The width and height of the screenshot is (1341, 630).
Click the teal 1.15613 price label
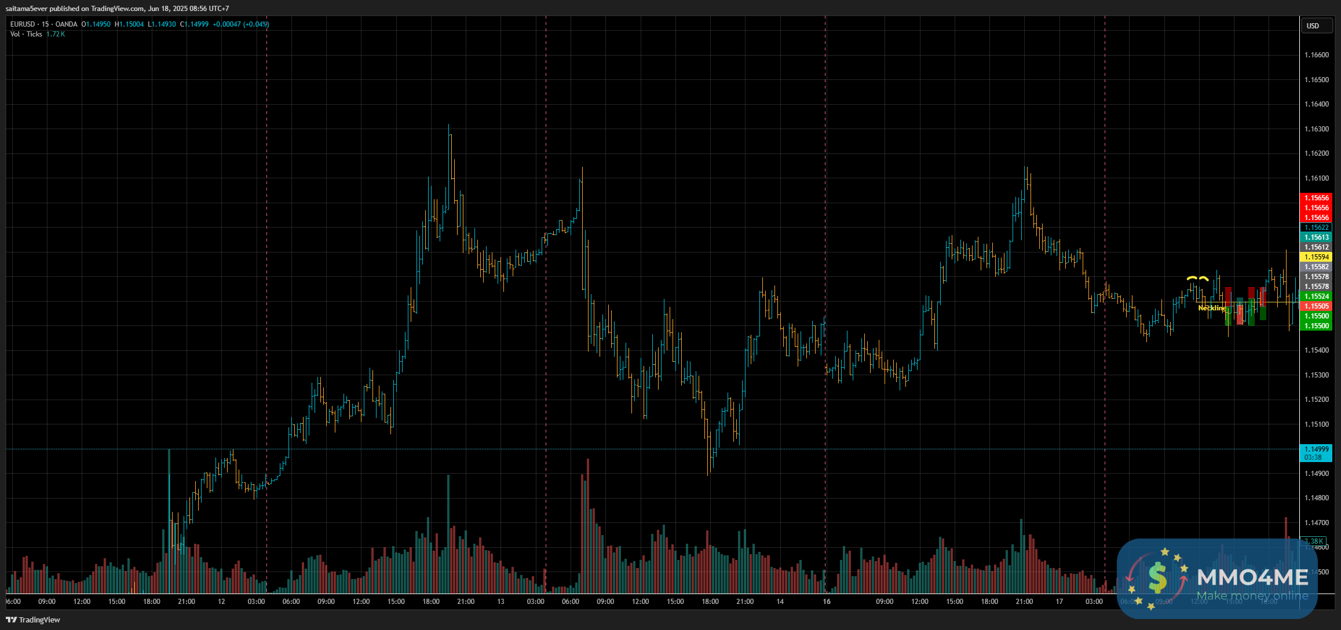click(x=1316, y=237)
